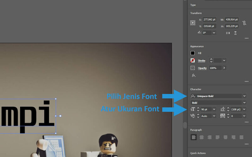Open the leading dropdown
The height and width of the screenshot is (157, 252).
[244, 109]
